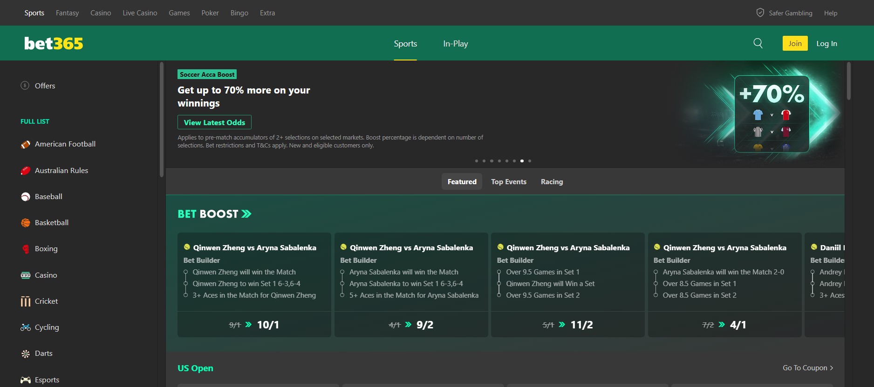Click the US Open heading
Image resolution: width=874 pixels, height=387 pixels.
pyautogui.click(x=195, y=368)
